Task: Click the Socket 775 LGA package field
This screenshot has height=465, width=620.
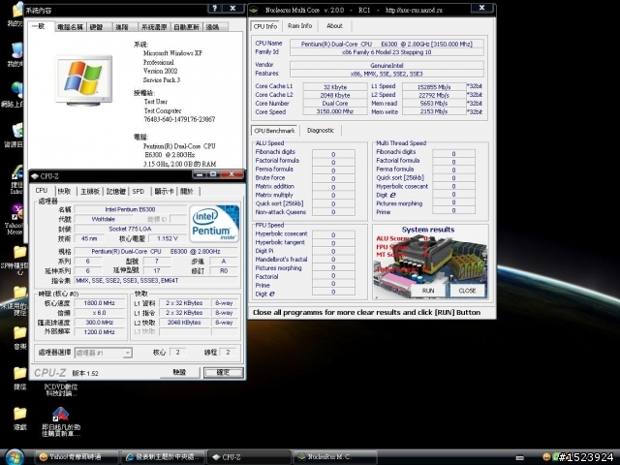Action: pyautogui.click(x=130, y=229)
